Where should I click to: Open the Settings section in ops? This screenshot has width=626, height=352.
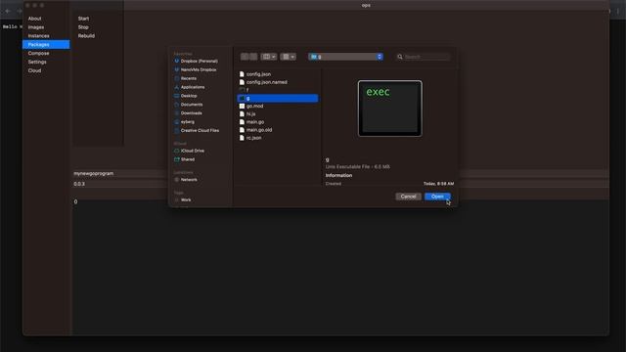click(x=37, y=62)
